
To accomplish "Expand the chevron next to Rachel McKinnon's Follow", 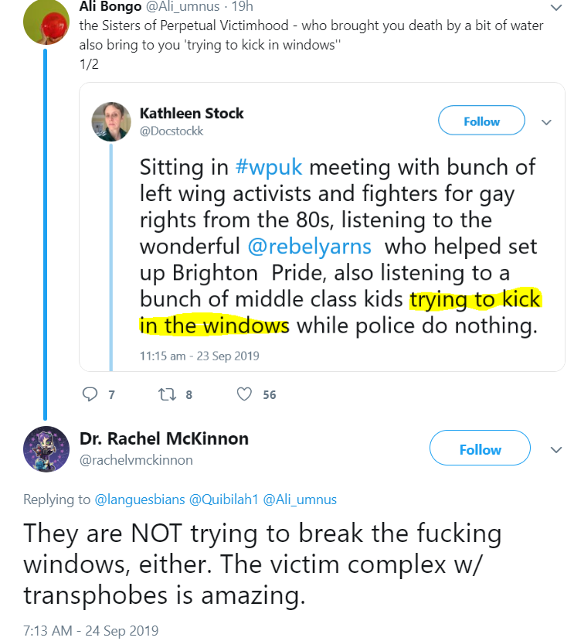I will [556, 450].
